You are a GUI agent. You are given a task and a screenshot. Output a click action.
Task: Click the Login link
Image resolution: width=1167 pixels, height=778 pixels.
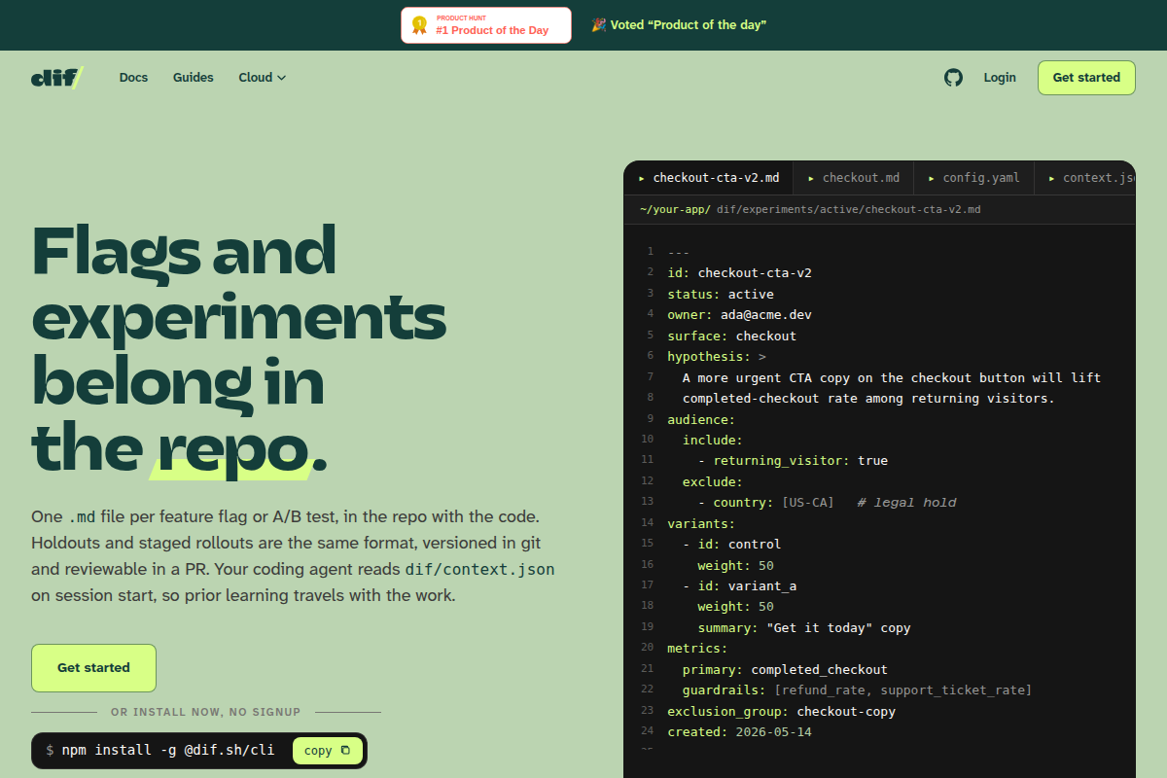(x=1000, y=78)
